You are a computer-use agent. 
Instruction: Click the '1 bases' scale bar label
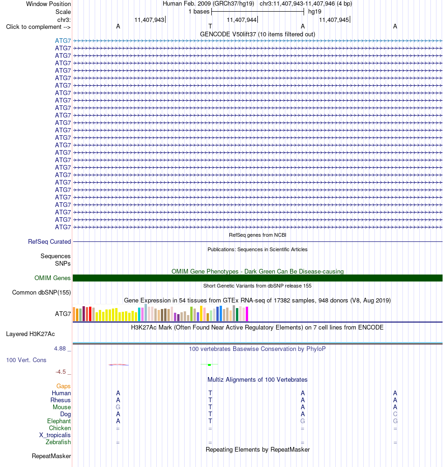199,12
